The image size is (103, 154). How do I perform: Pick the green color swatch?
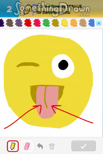click(x=46, y=23)
